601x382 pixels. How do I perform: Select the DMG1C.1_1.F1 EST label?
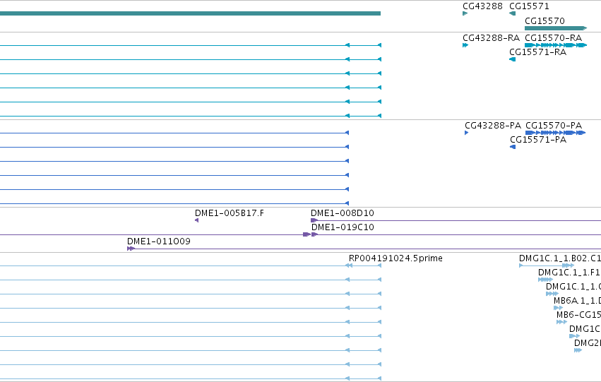point(569,273)
